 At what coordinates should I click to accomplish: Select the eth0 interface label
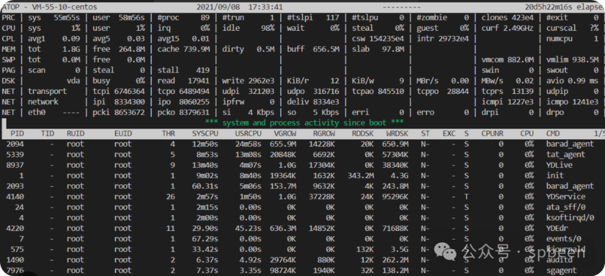coord(38,112)
